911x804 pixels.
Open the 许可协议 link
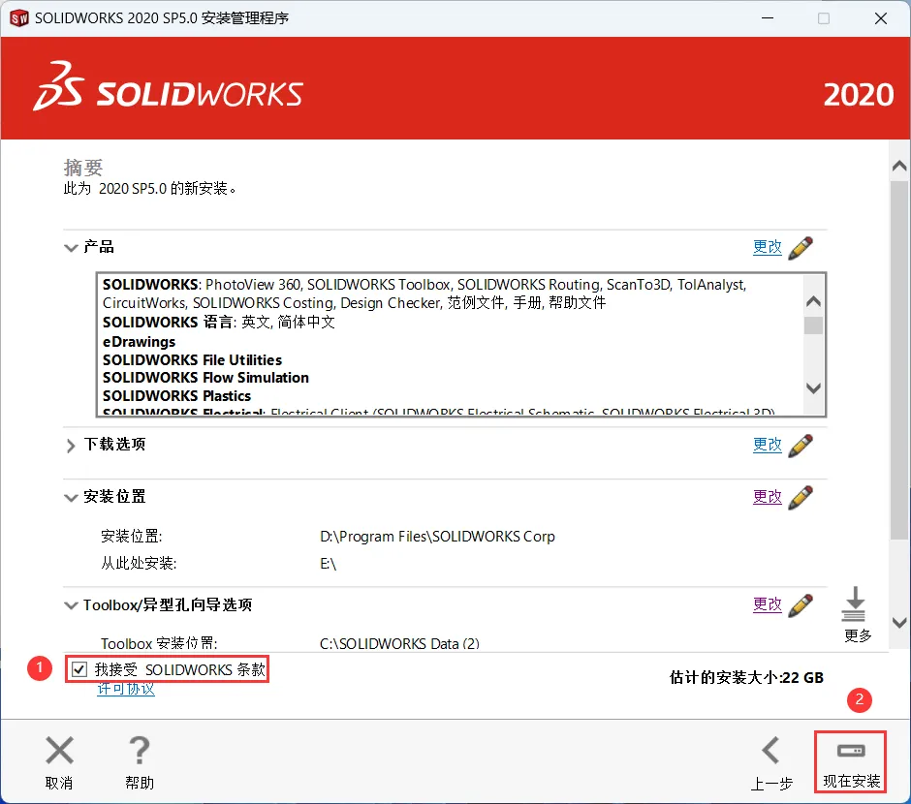[126, 689]
